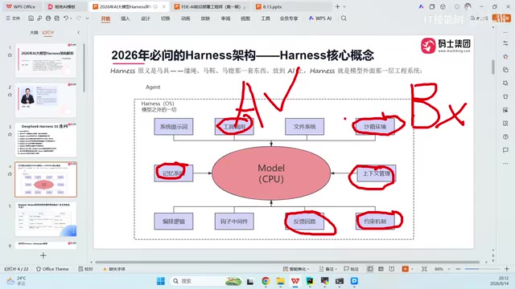Select slide 5 thumbnail
The width and height of the screenshot is (515, 289).
46,219
